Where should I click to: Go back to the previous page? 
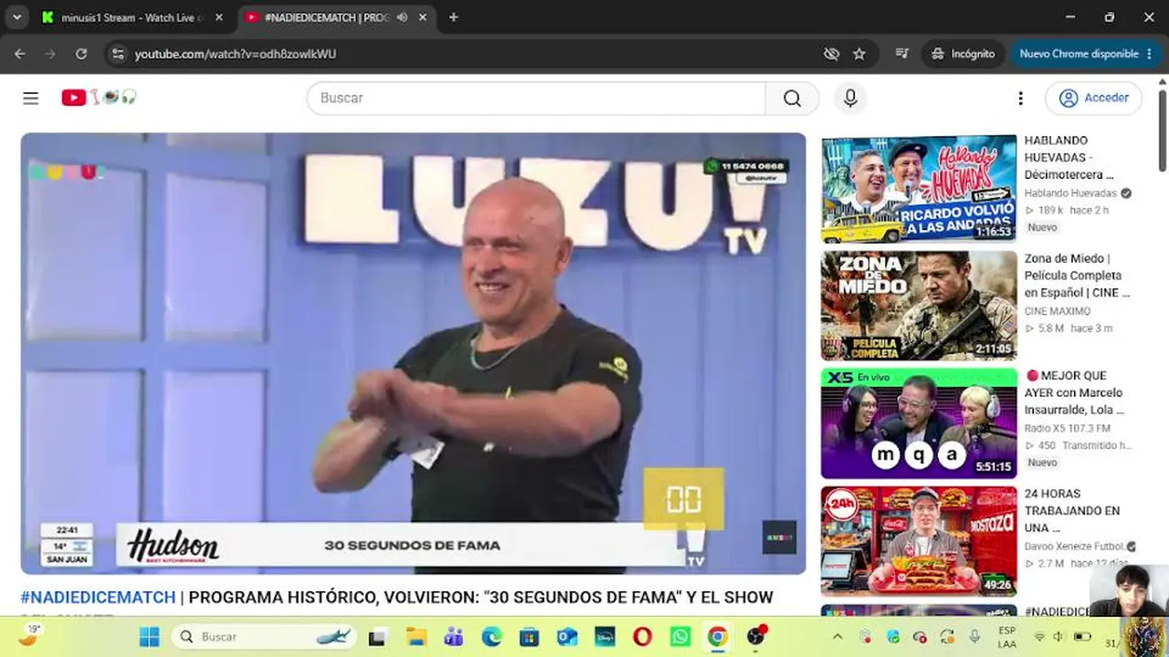(20, 54)
